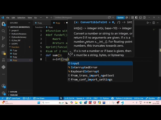Open the Edit menu
161x120 pixels.
tap(13, 18)
